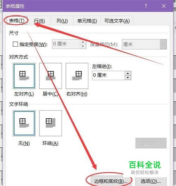
Task: Click the 选项(O)... button
Action: 151,181
